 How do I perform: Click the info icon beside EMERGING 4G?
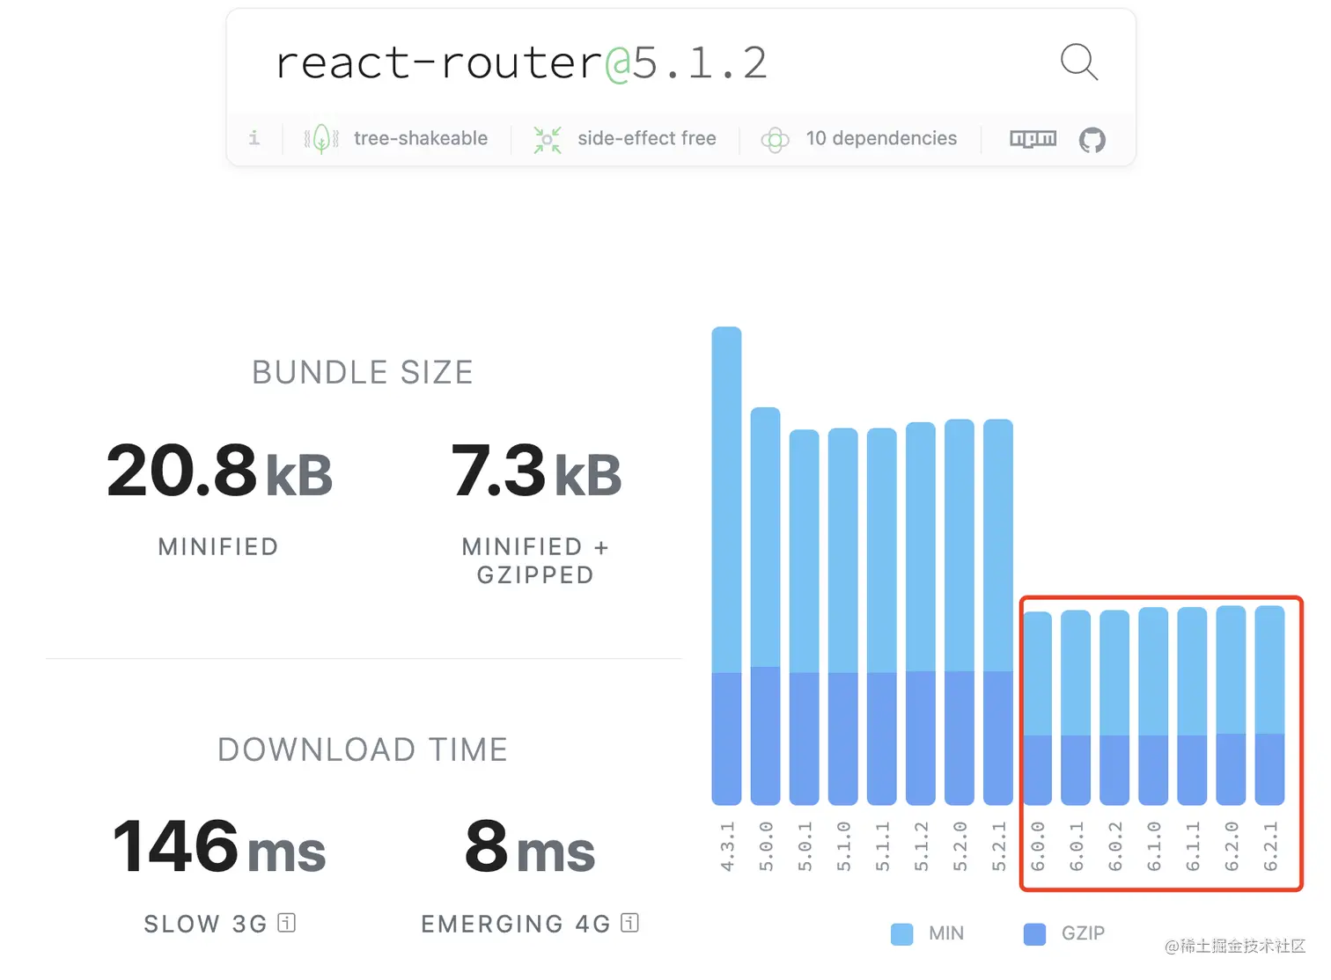pos(629,923)
